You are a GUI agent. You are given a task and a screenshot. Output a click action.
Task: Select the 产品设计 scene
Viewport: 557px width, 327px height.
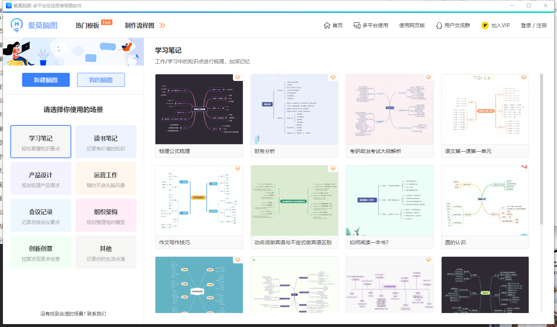point(40,178)
